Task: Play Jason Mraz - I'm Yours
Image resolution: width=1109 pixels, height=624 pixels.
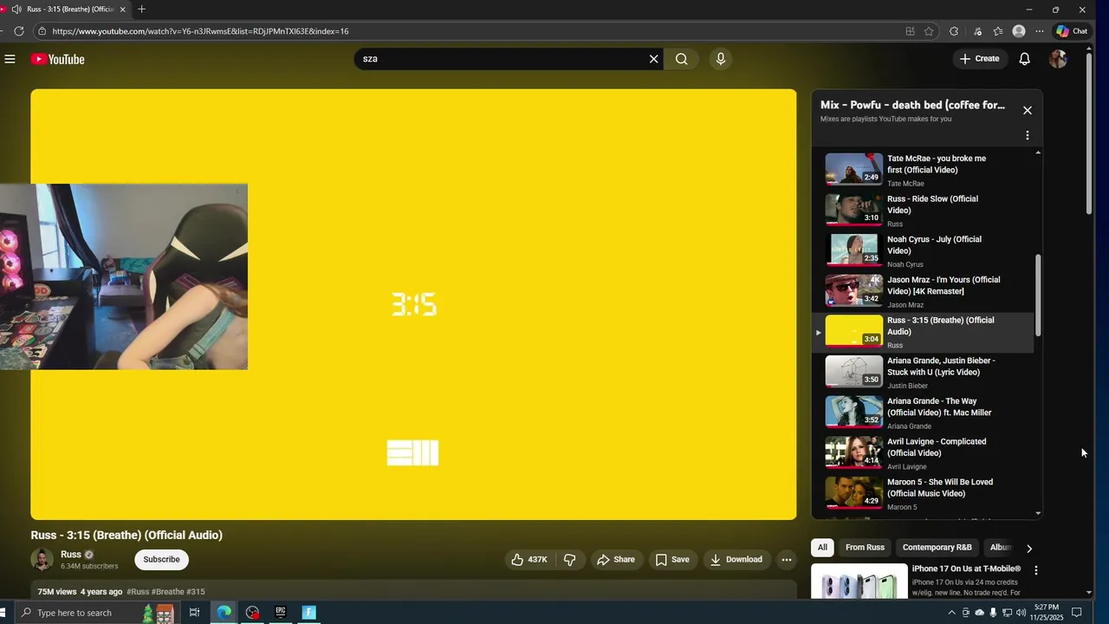Action: click(x=923, y=291)
